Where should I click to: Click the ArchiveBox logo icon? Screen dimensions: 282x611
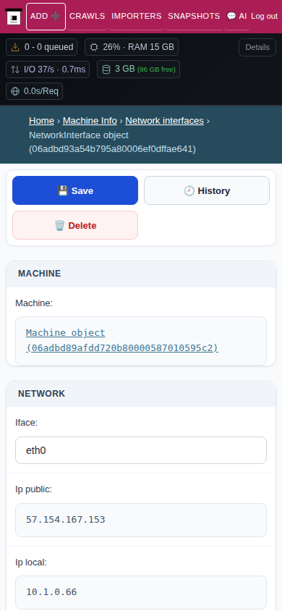tap(14, 17)
